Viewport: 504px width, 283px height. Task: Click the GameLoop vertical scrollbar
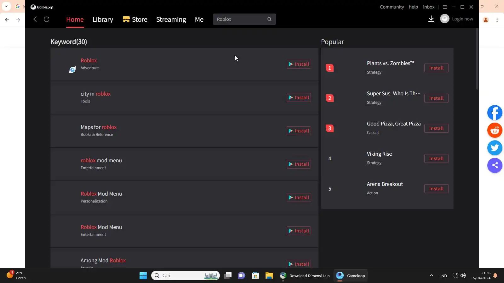point(477,59)
